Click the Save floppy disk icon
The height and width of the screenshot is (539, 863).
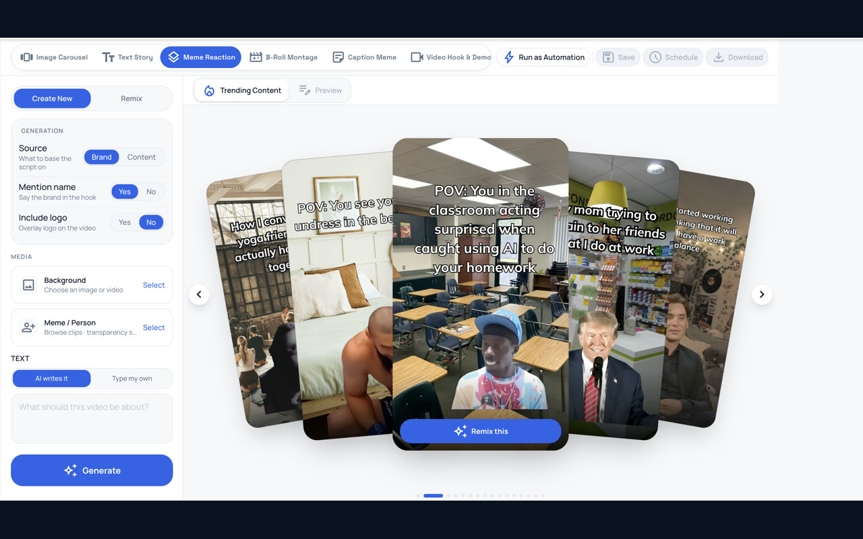click(x=608, y=57)
